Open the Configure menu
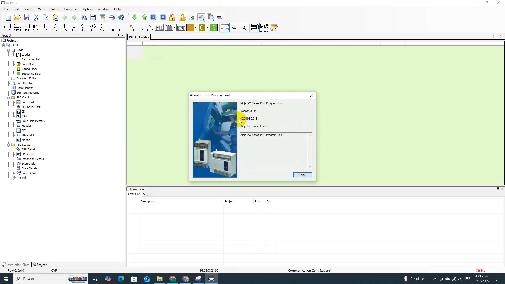 click(x=71, y=9)
